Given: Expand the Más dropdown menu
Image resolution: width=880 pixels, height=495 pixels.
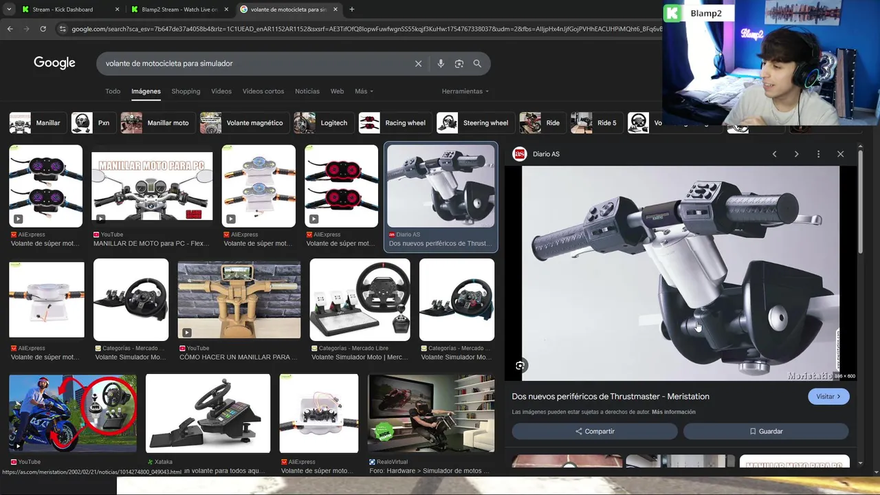Looking at the screenshot, I should coord(364,91).
